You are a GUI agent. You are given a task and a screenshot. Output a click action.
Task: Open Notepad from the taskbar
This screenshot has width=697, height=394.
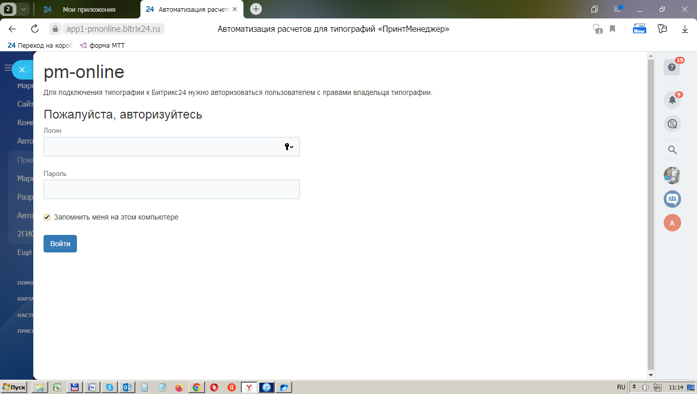point(161,388)
